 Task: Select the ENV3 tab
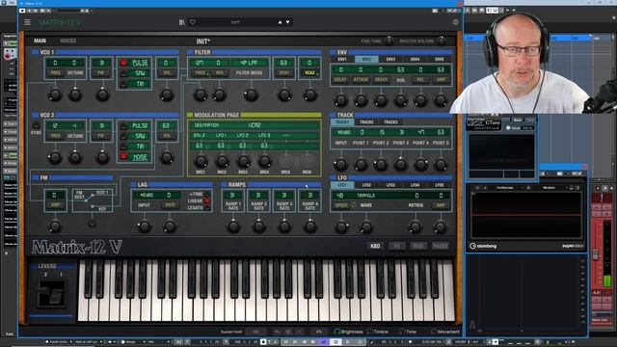pyautogui.click(x=390, y=60)
